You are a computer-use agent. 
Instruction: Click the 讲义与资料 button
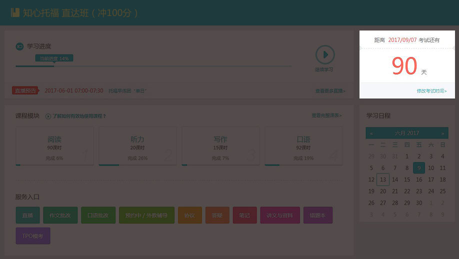(280, 215)
